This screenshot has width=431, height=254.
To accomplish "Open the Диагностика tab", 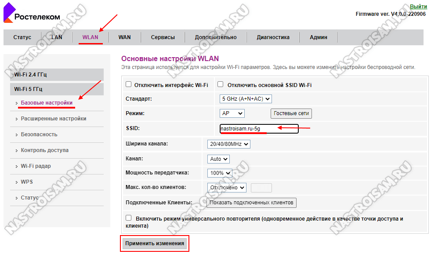I will tap(273, 37).
